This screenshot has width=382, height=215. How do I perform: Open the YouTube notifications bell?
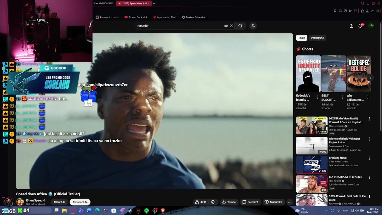click(360, 26)
